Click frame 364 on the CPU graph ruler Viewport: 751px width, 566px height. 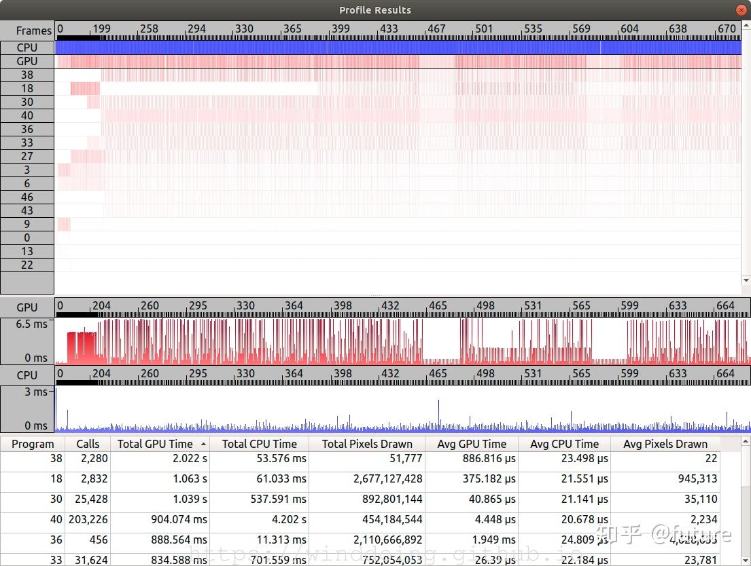294,374
